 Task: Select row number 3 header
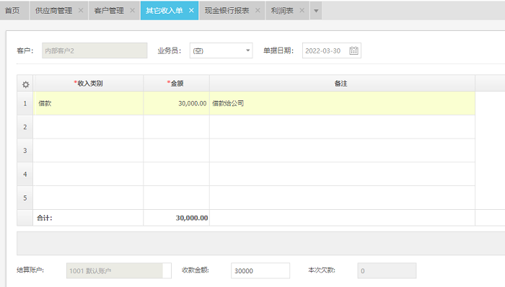pyautogui.click(x=25, y=150)
